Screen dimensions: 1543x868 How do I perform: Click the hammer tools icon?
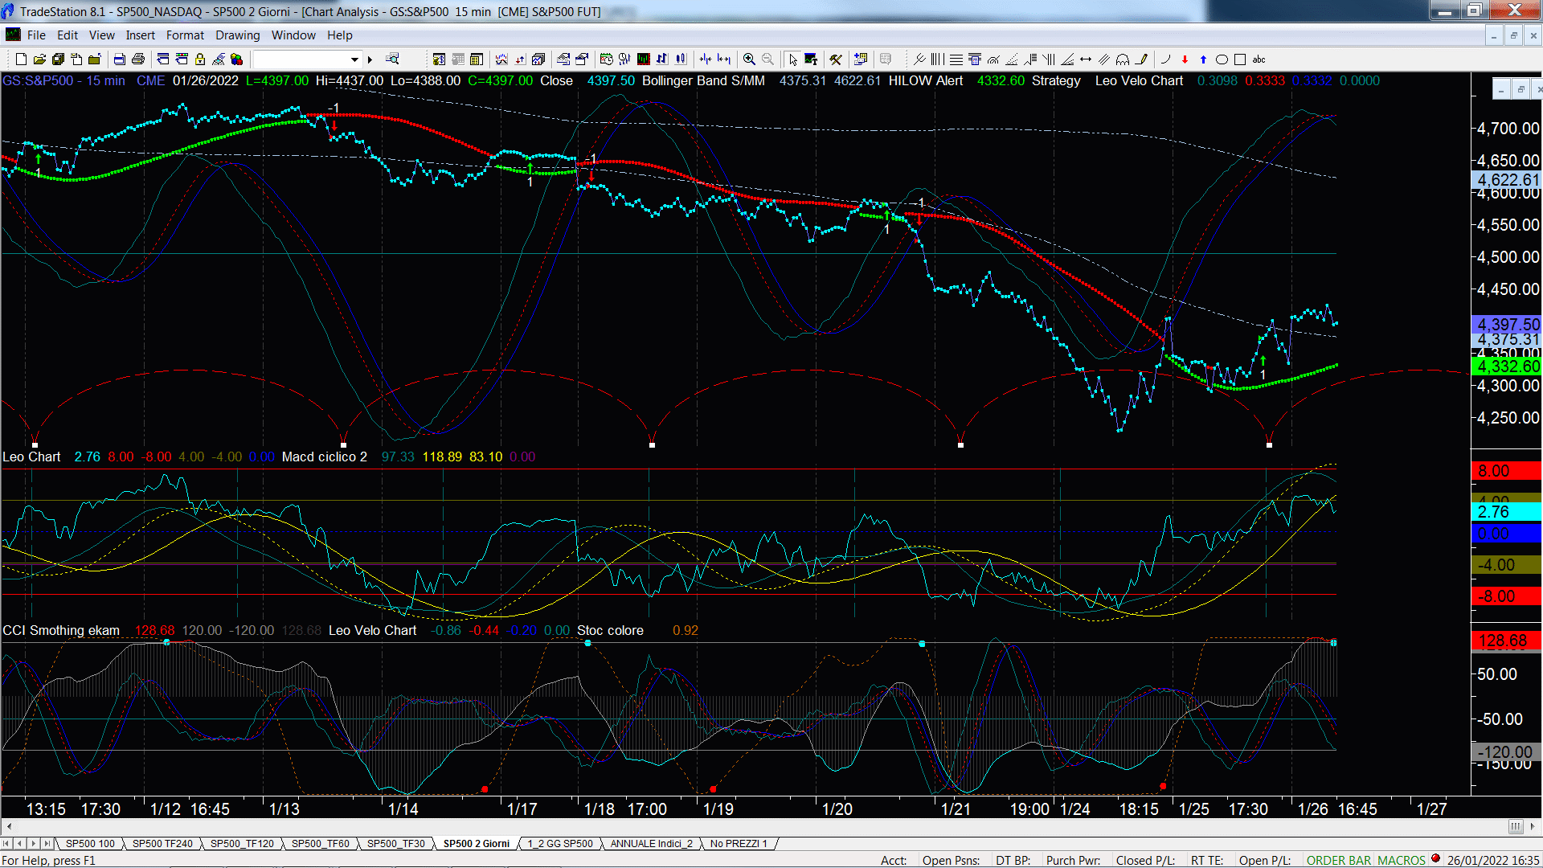(836, 59)
